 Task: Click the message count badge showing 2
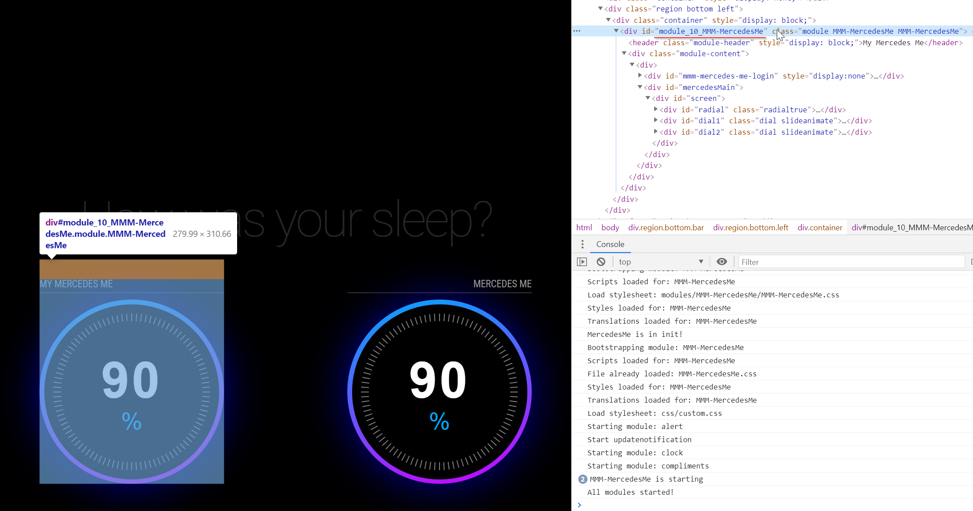click(582, 479)
